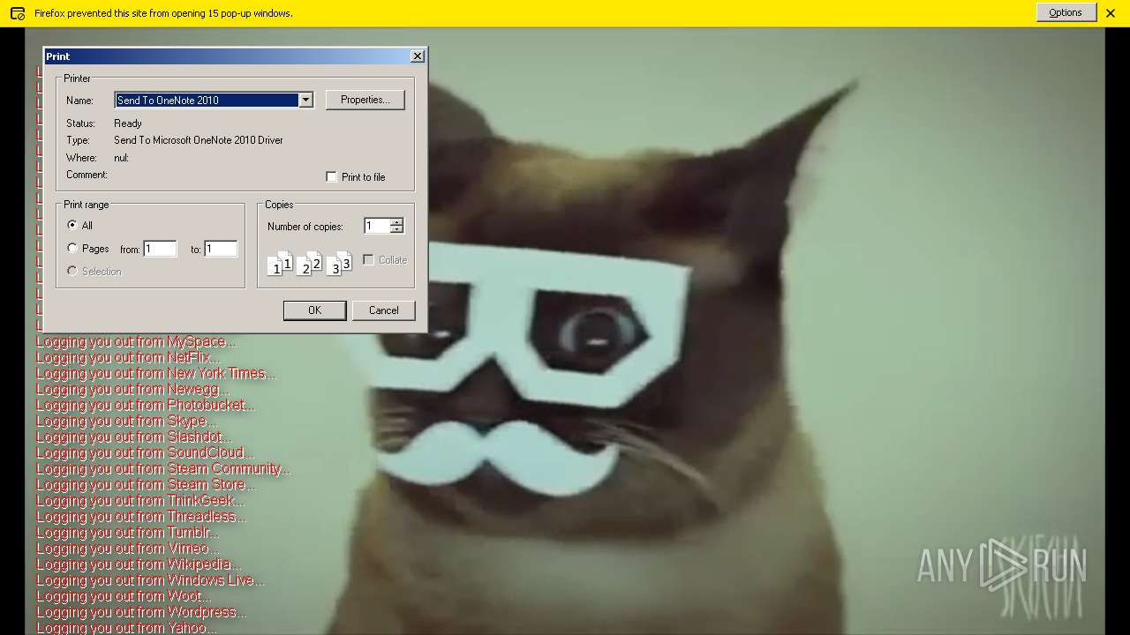Decrease number of copies with down arrow
The height and width of the screenshot is (635, 1130).
(x=396, y=230)
